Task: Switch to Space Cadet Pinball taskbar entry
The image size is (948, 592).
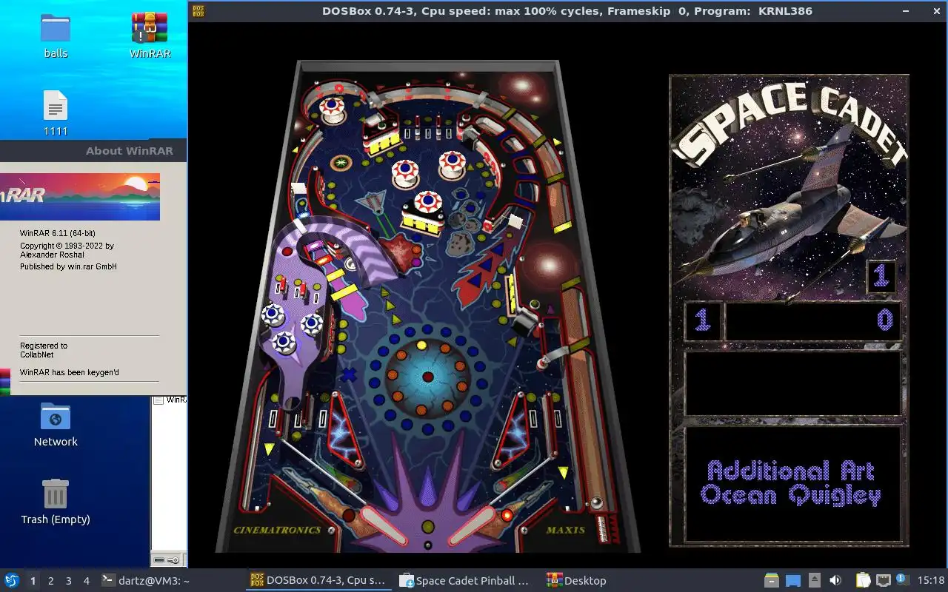Action: click(x=464, y=581)
